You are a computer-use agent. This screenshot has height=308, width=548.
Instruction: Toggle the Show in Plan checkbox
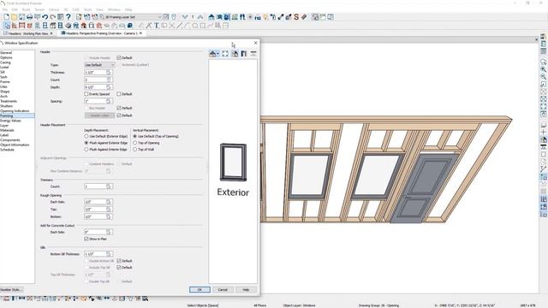[x=86, y=239]
